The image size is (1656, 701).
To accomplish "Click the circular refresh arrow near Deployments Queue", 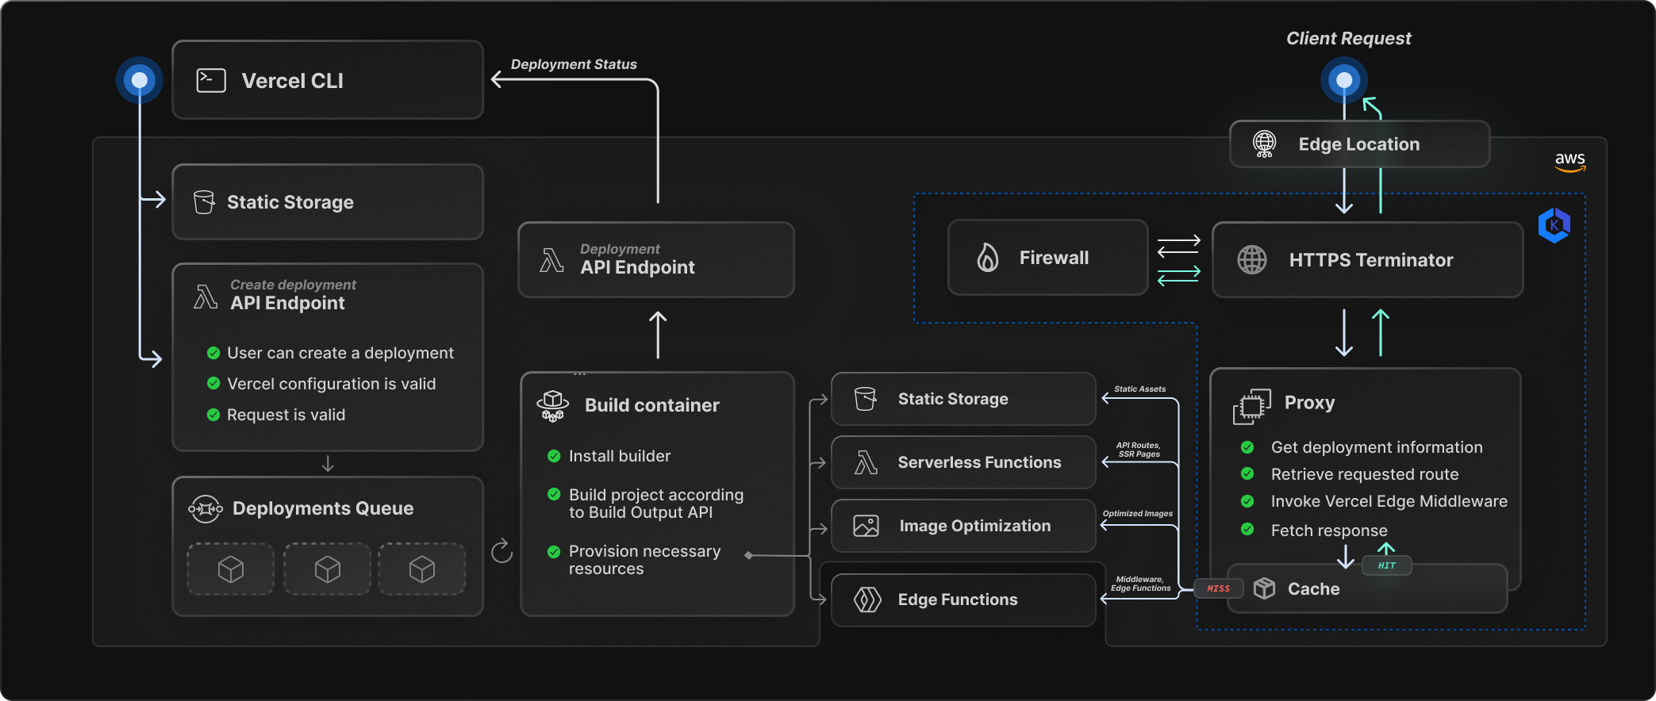I will 501,551.
